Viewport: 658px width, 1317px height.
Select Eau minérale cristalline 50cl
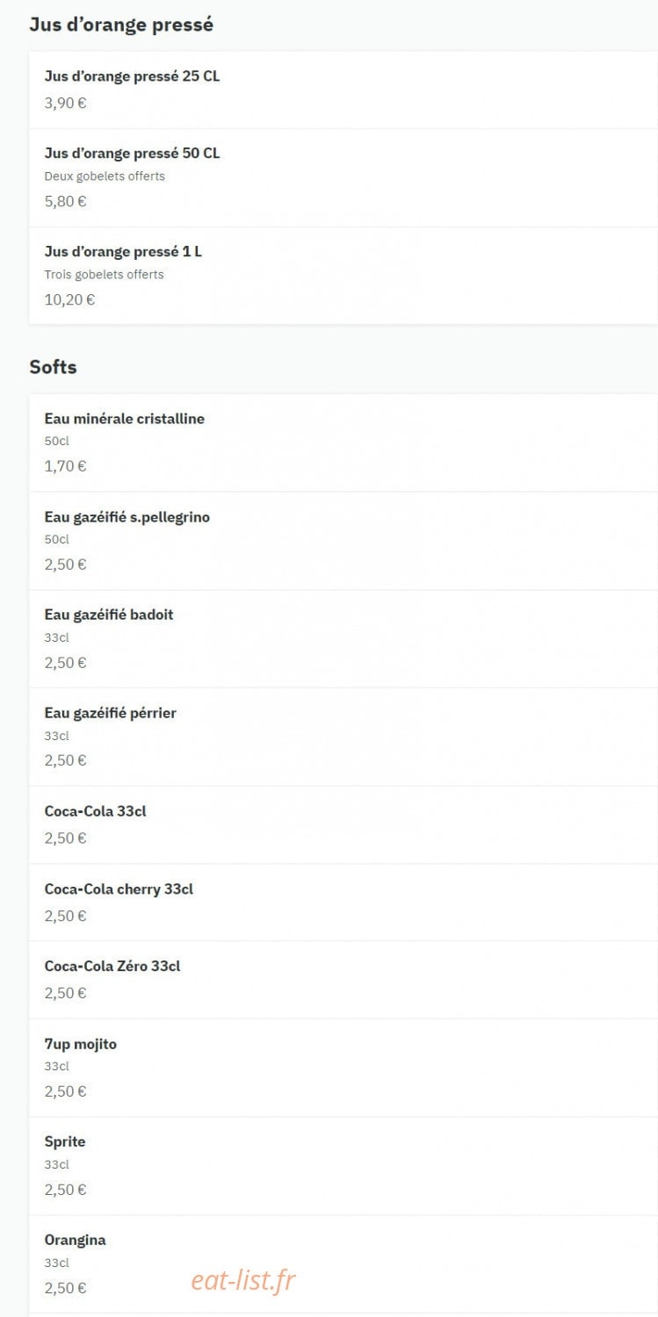click(x=343, y=443)
